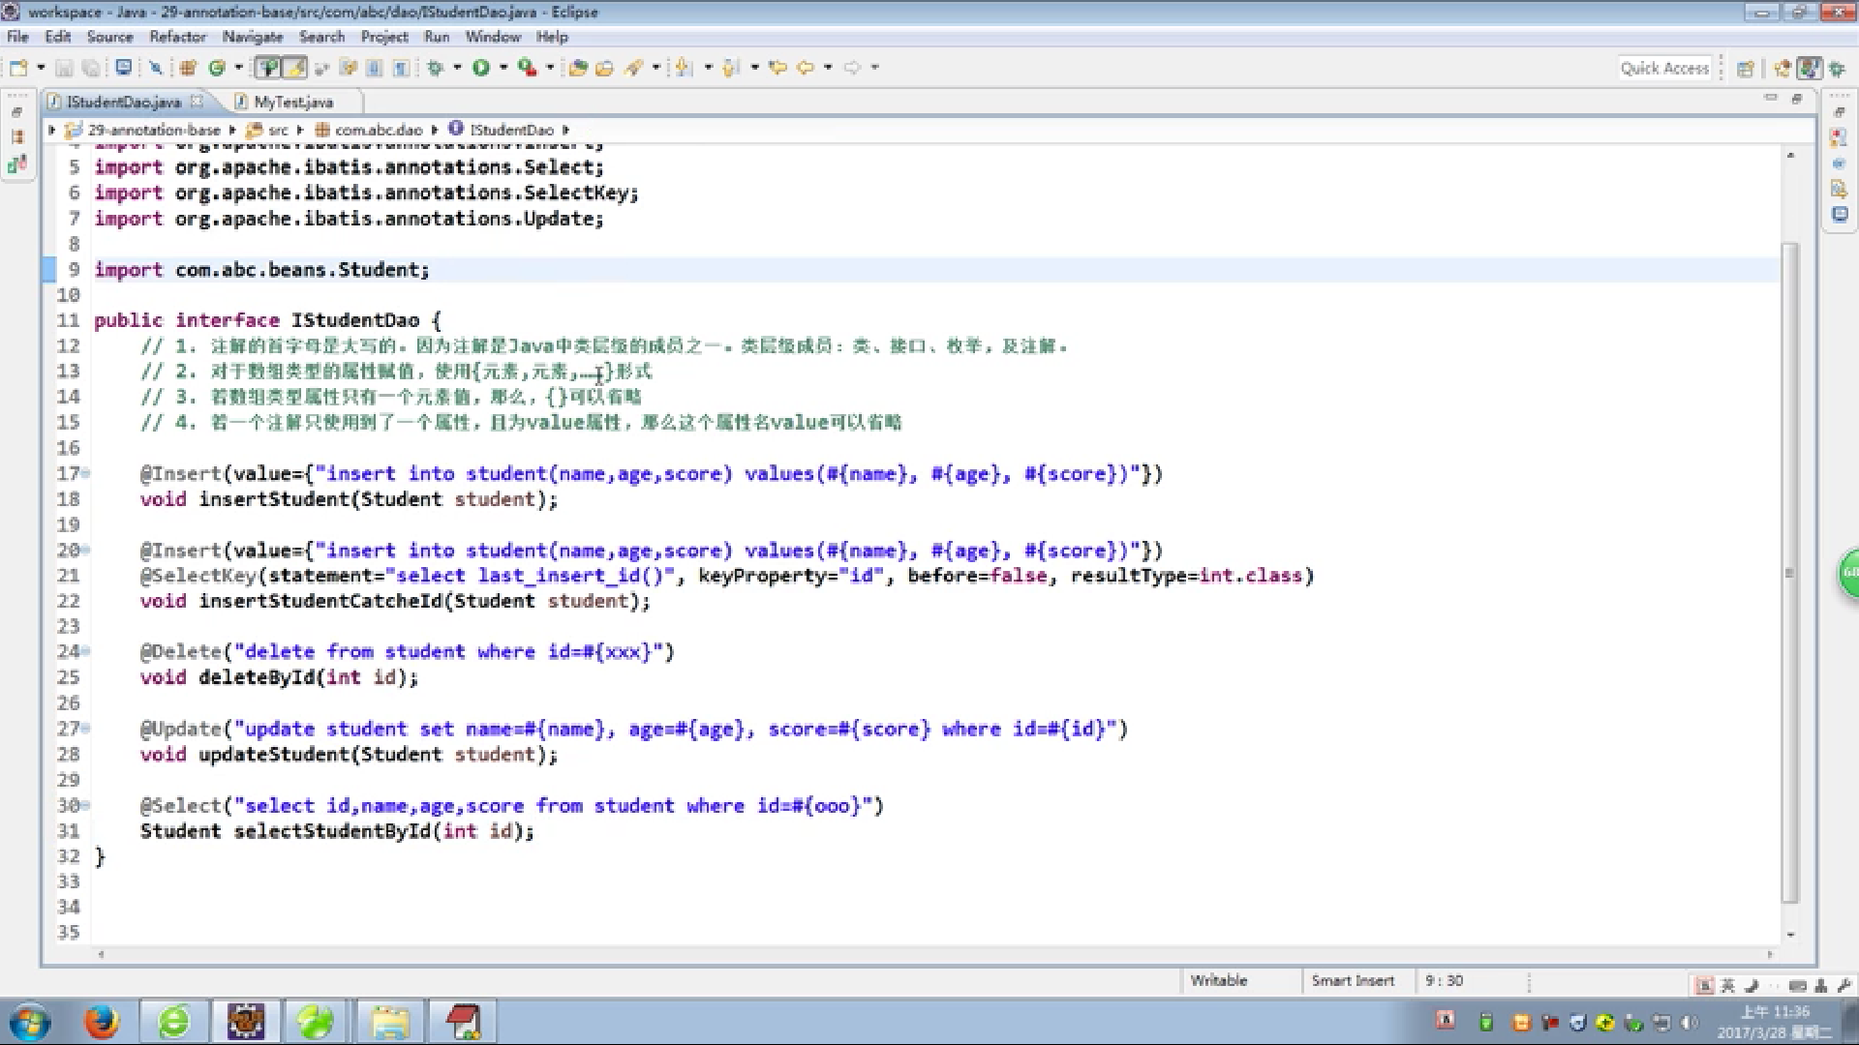Click the Windows Start button
Screen dimensions: 1859x1045
[x=29, y=1022]
